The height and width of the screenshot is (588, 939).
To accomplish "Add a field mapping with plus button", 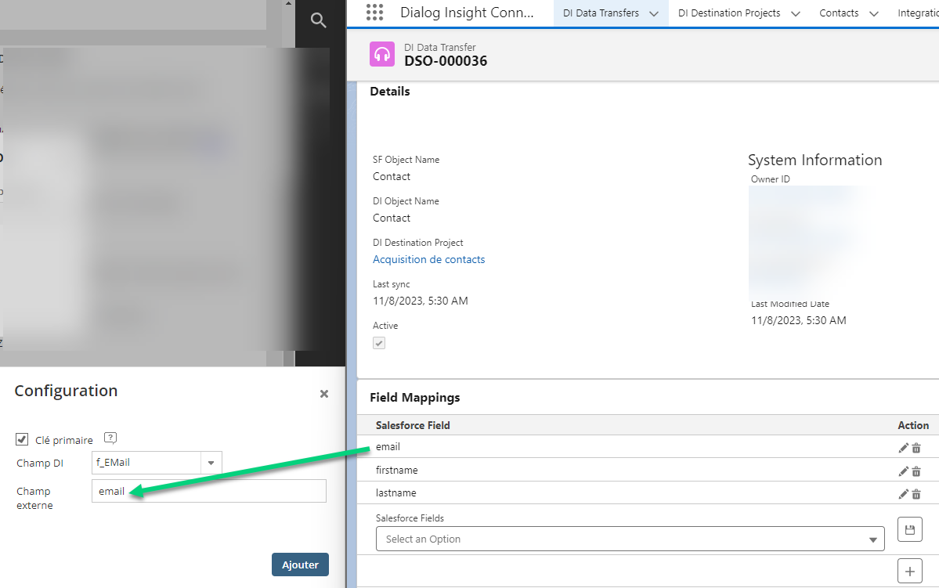I will click(x=910, y=571).
